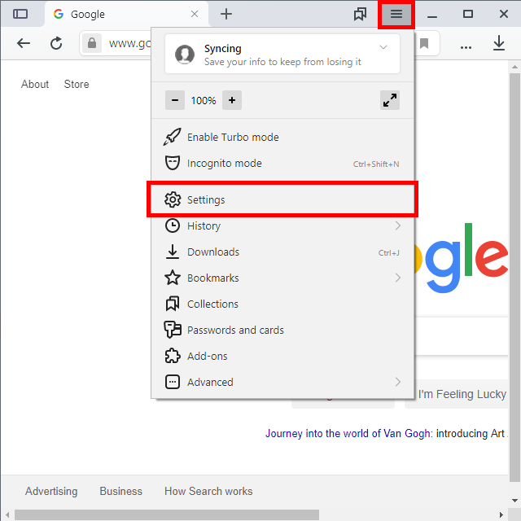Click the mask Incognito icon

pos(173,163)
